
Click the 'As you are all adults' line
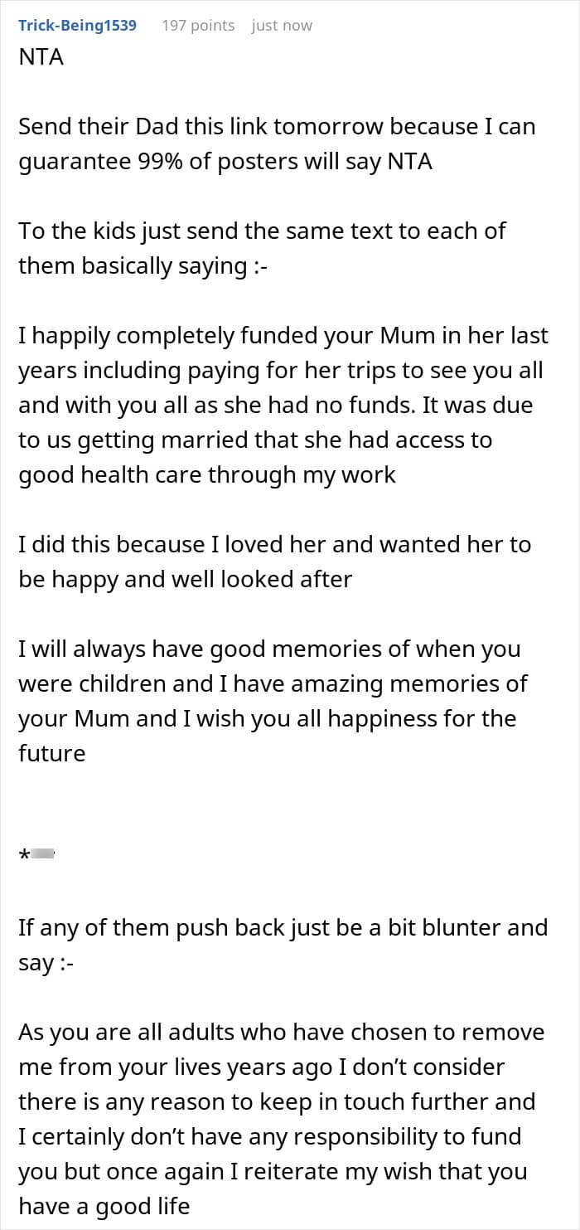click(281, 1033)
